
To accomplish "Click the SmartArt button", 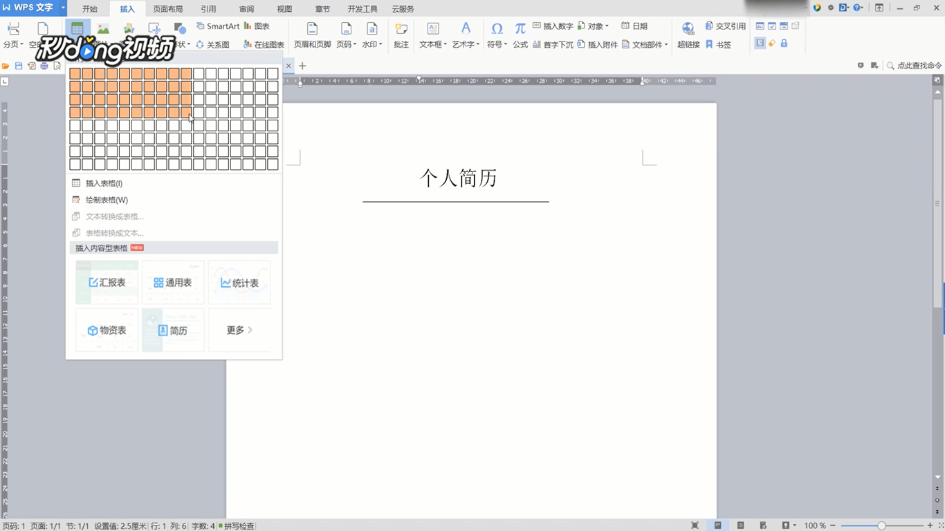I will (x=218, y=26).
